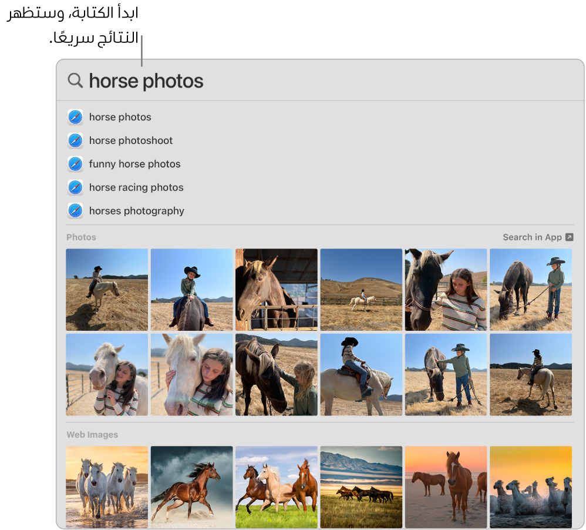Select the 'horse photoshoot' suggestion text
586x530 pixels.
point(131,140)
